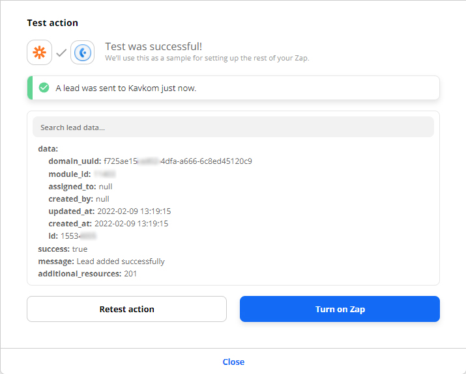The height and width of the screenshot is (374, 466).
Task: Click the success: true entry
Action: tap(63, 249)
